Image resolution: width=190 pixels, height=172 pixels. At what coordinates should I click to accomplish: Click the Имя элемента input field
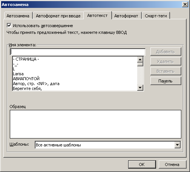[78, 52]
